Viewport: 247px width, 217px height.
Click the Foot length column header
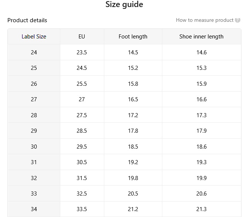click(x=133, y=37)
